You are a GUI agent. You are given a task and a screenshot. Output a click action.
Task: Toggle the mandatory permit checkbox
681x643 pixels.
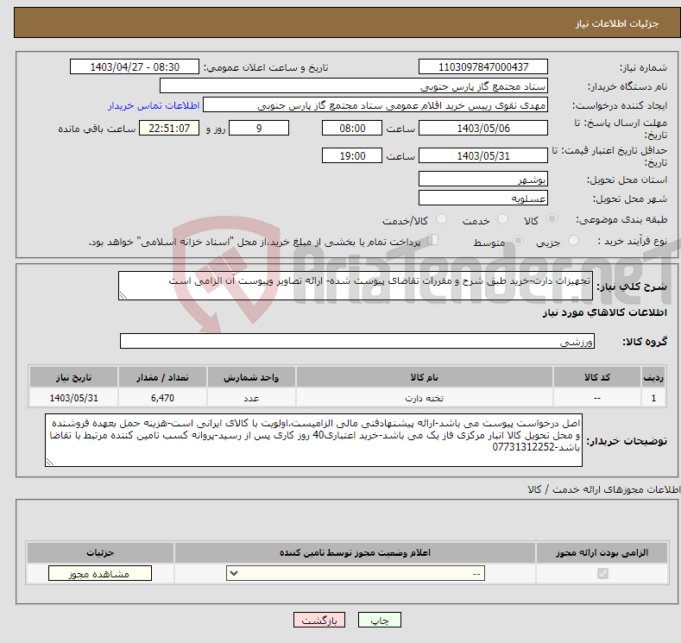pyautogui.click(x=602, y=574)
